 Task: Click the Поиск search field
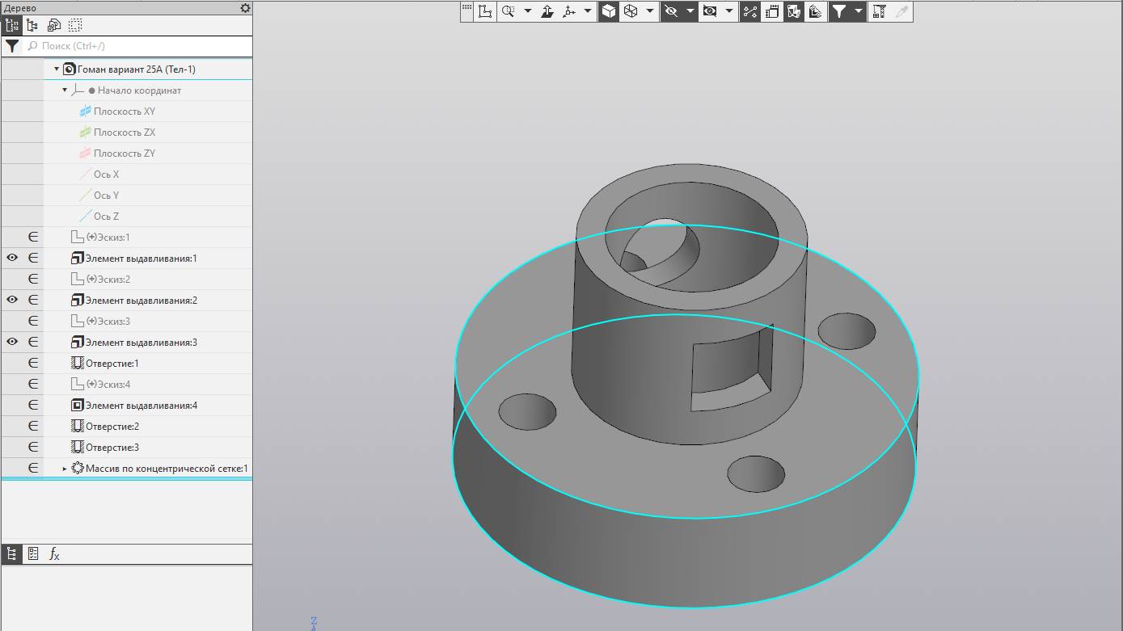point(137,46)
